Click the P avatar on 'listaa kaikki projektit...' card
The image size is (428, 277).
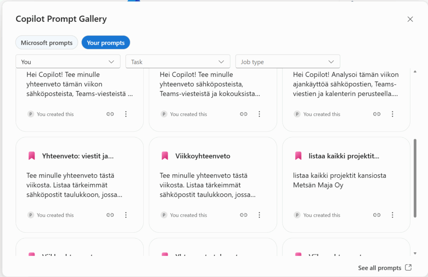pyautogui.click(x=297, y=215)
